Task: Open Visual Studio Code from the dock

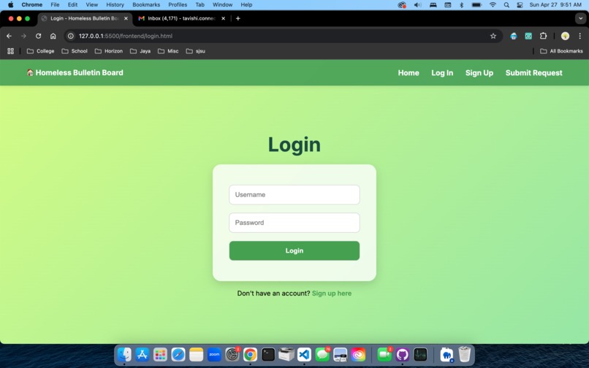Action: pyautogui.click(x=304, y=354)
